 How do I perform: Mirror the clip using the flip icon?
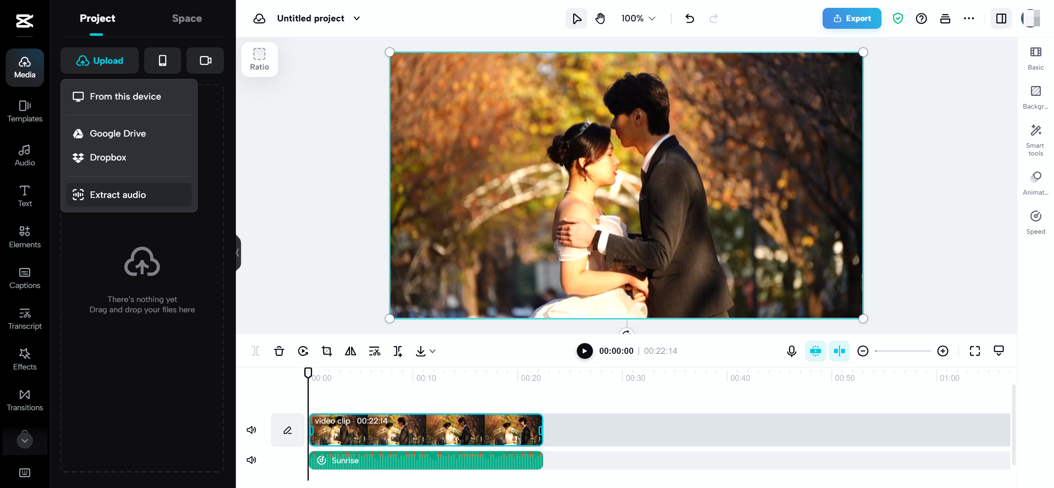350,351
